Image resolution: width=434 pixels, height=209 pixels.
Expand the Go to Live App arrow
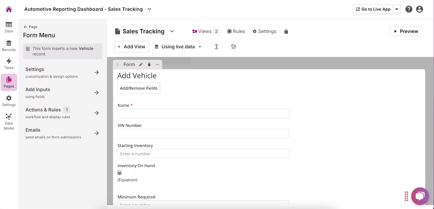pos(397,9)
